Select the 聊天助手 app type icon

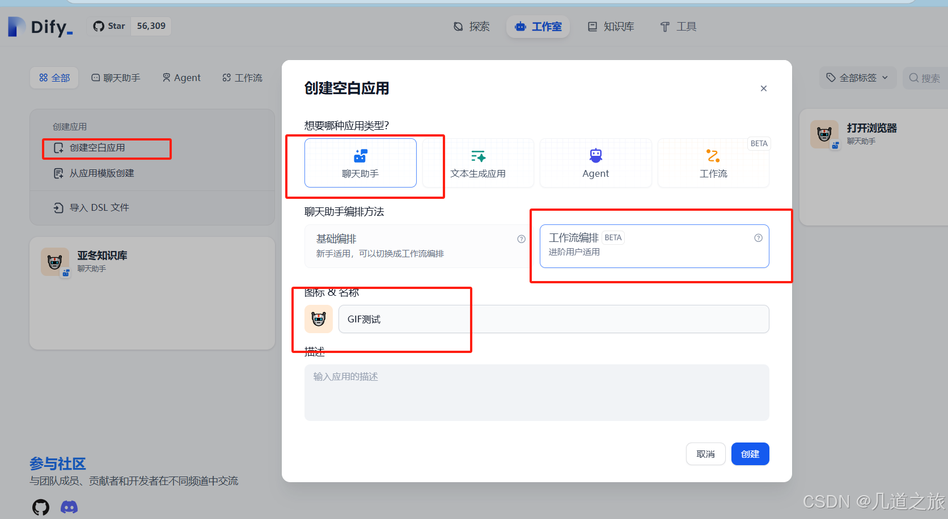click(x=361, y=155)
